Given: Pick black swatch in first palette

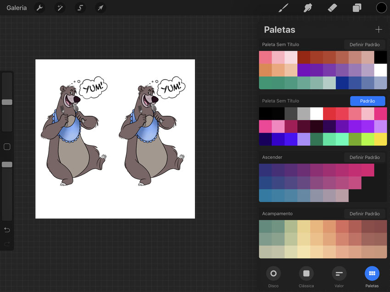Looking at the screenshot, I should 380,57.
